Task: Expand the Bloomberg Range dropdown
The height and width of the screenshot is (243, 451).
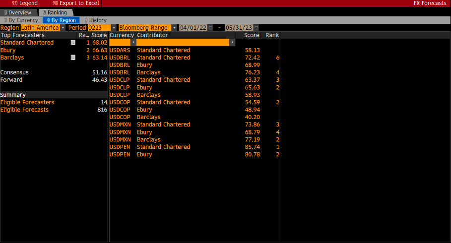Action: click(x=174, y=28)
